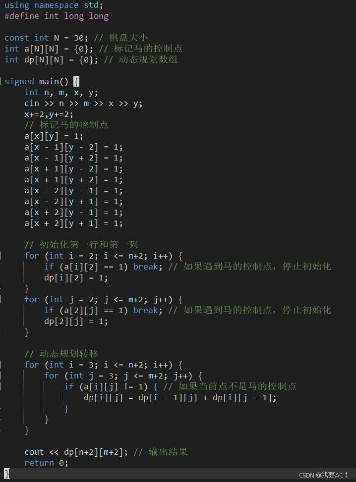The image size is (356, 482).
Task: Click the 'a[x + 2][y - 1] = 1;' line
Action: [73, 213]
